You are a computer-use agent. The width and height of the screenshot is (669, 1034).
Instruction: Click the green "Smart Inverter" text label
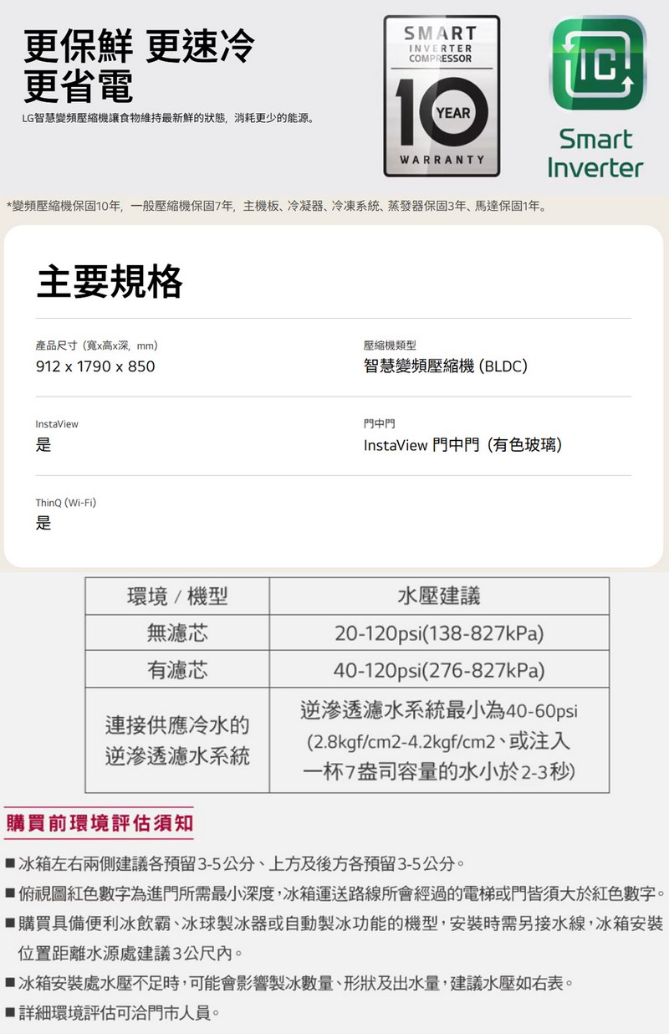point(595,153)
